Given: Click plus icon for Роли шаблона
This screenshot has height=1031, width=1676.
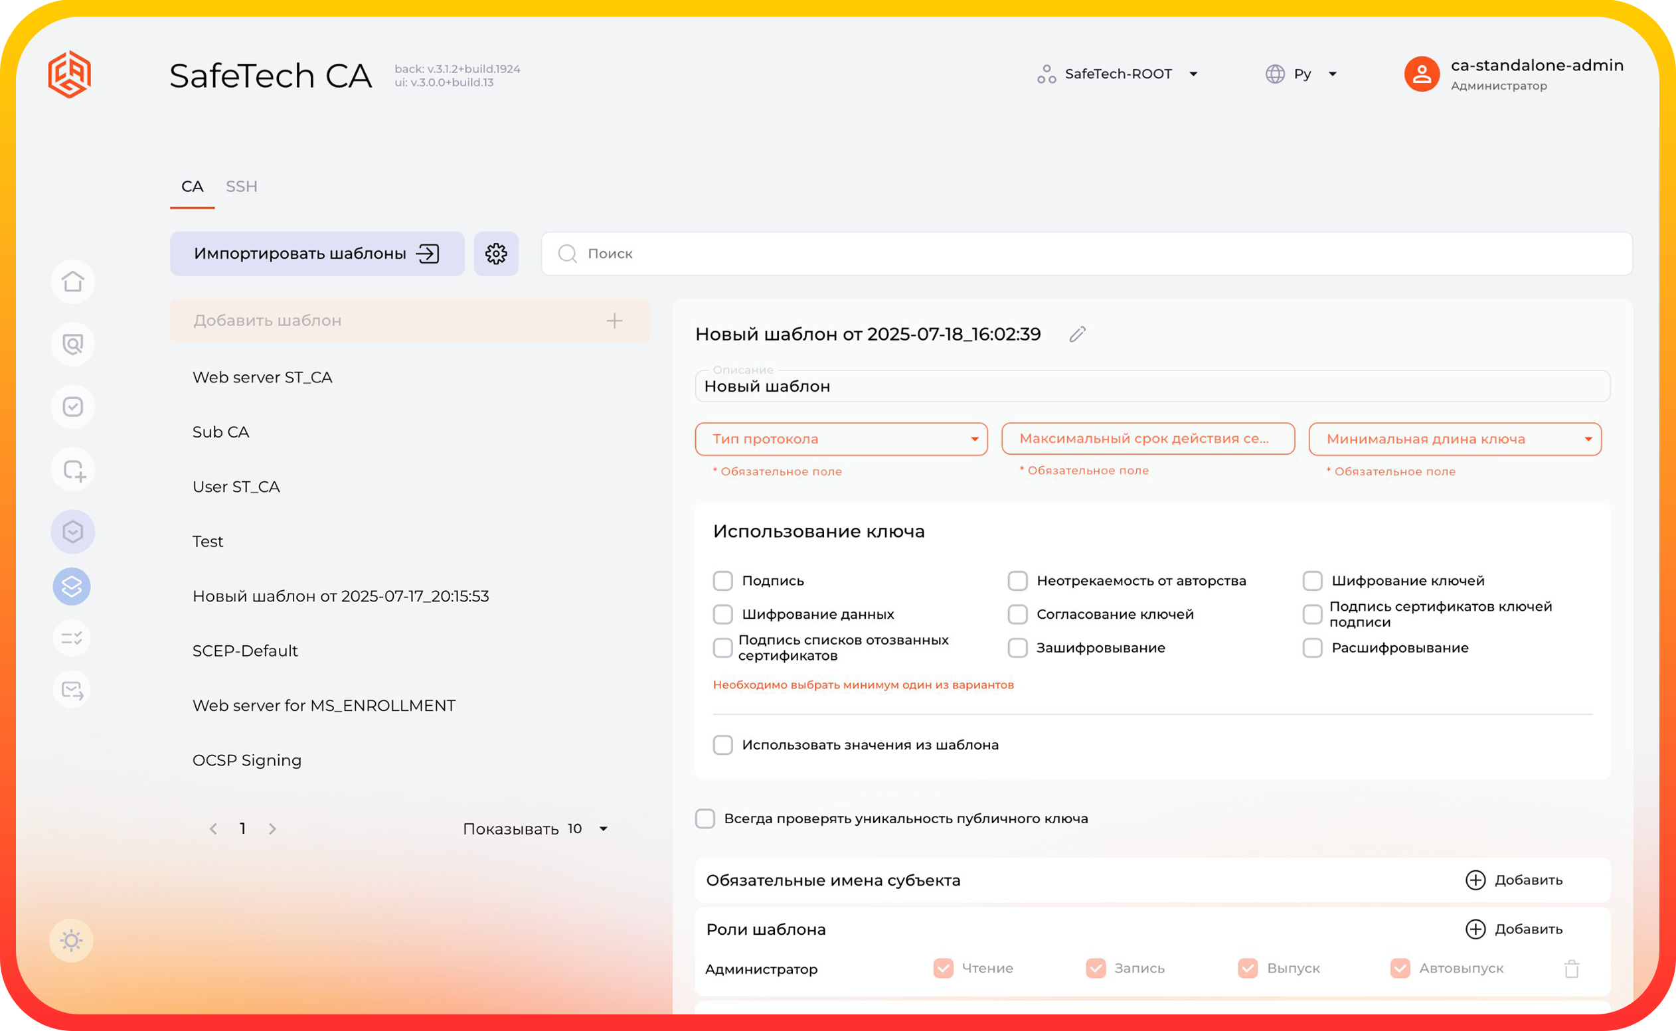Looking at the screenshot, I should coord(1475,929).
